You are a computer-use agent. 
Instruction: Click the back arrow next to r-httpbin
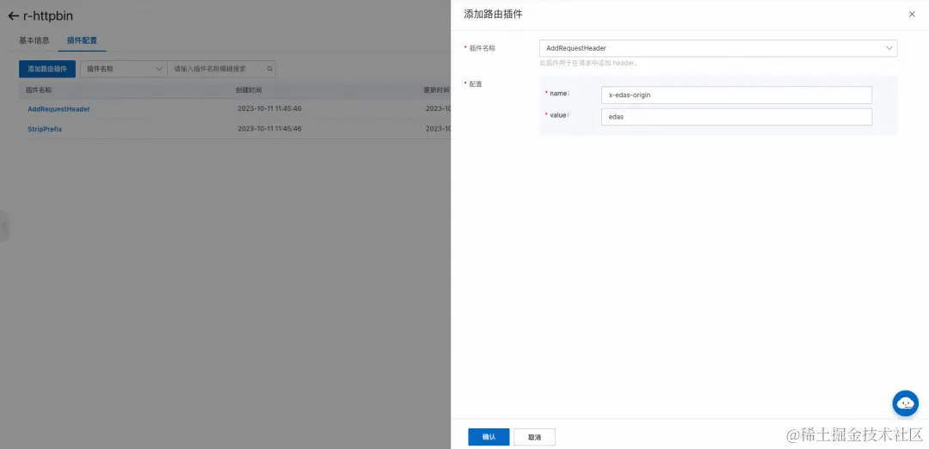tap(14, 16)
